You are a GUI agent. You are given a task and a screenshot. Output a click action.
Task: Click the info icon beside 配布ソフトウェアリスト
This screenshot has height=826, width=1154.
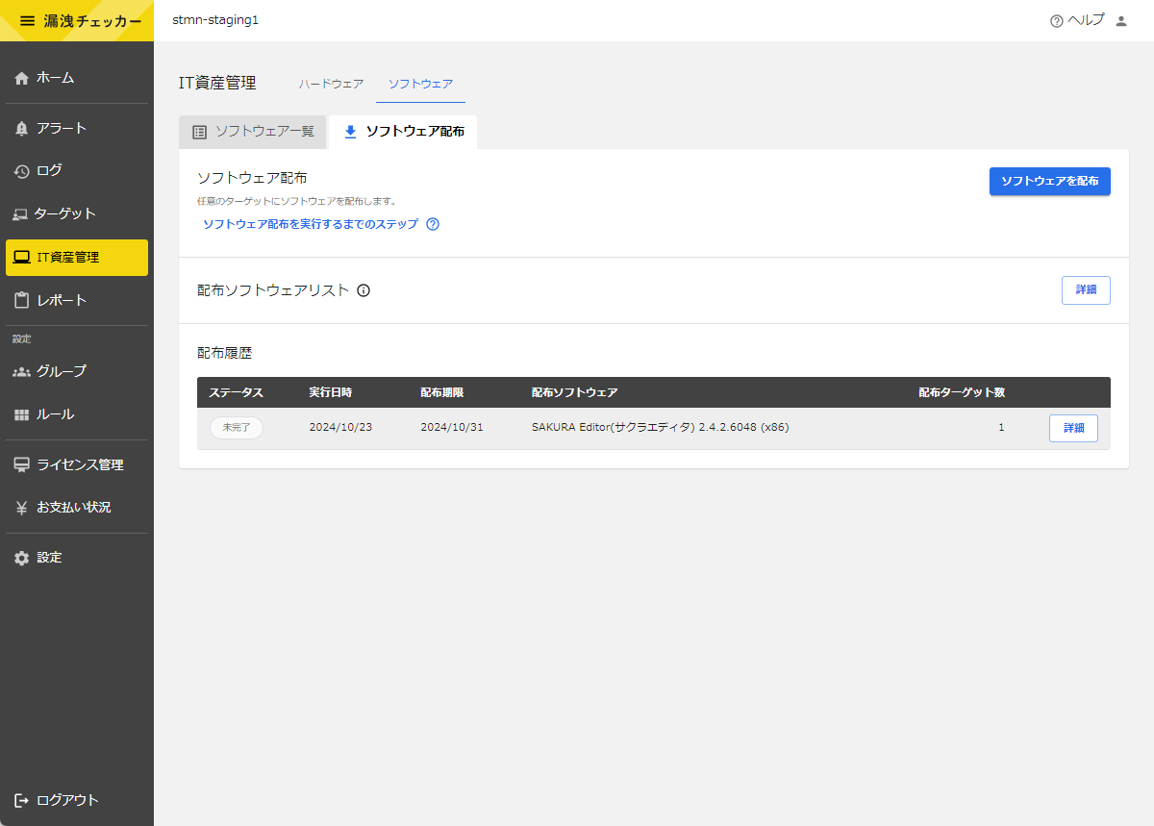(364, 290)
